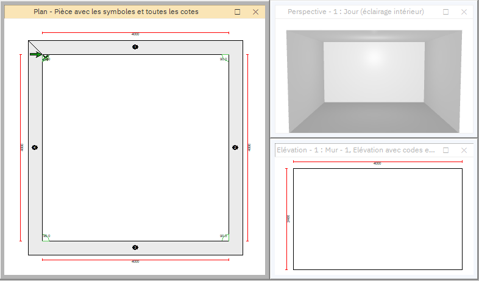Screen dimensions: 479x281
Task: Click the red 4000 dimension below the plan
Action: pos(135,260)
